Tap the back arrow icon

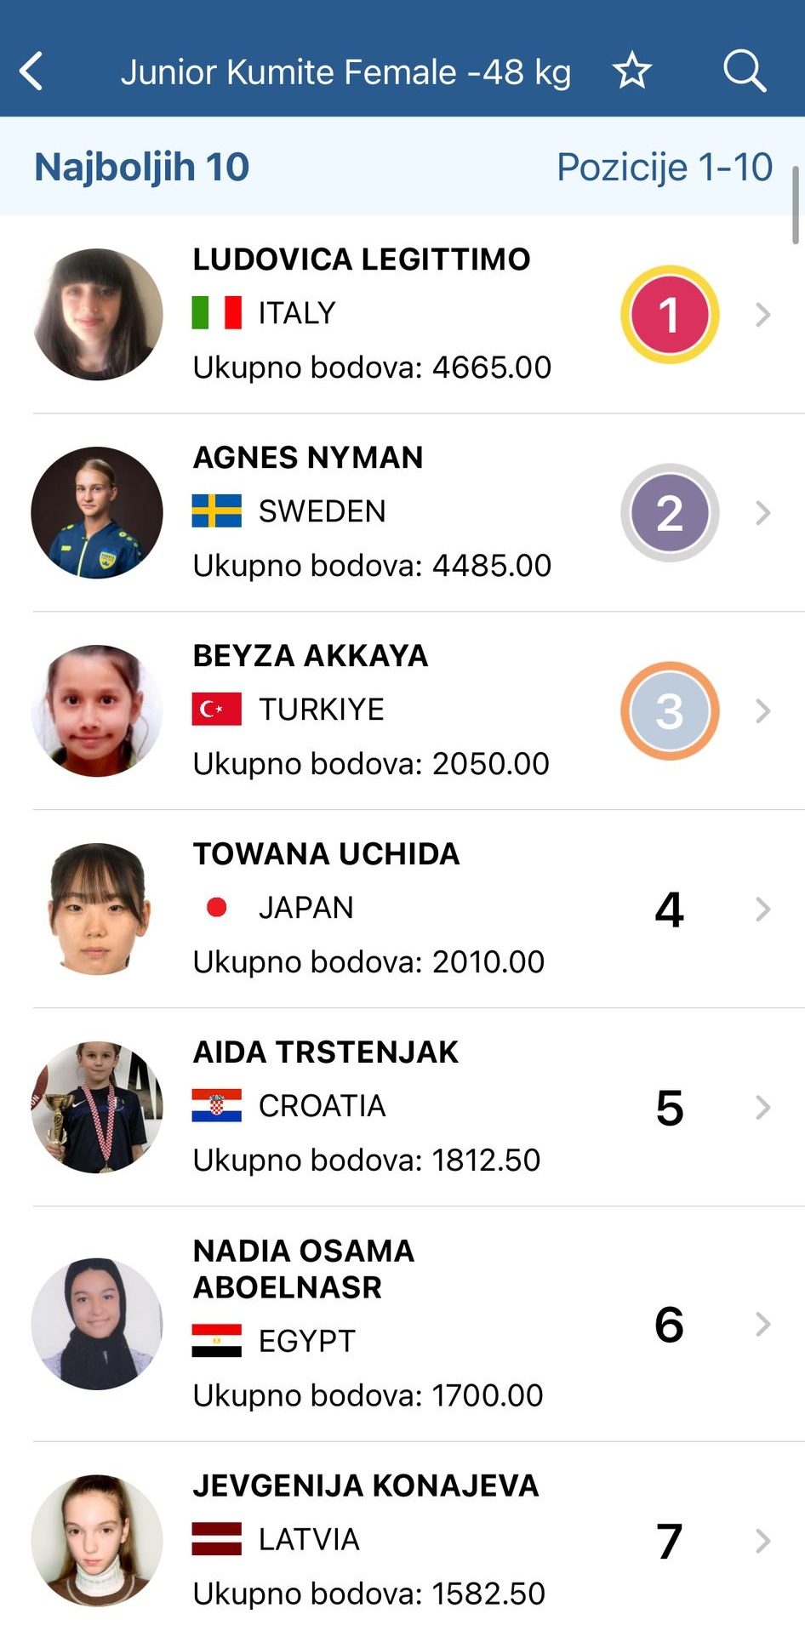coord(31,71)
